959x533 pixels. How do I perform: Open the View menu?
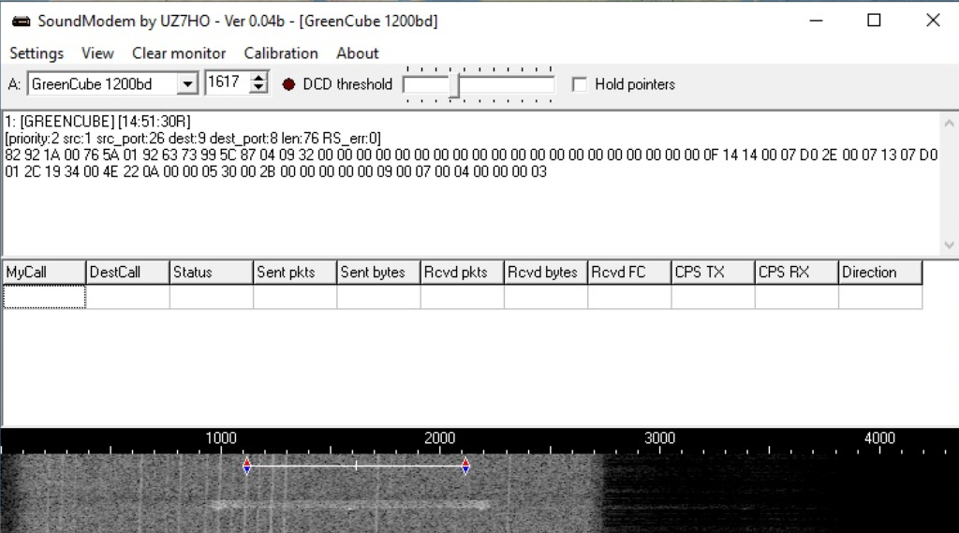coord(97,53)
